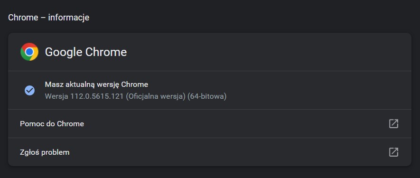Image resolution: width=420 pixels, height=178 pixels.
Task: Open the Pomoc do Chrome help link
Action: (210, 123)
